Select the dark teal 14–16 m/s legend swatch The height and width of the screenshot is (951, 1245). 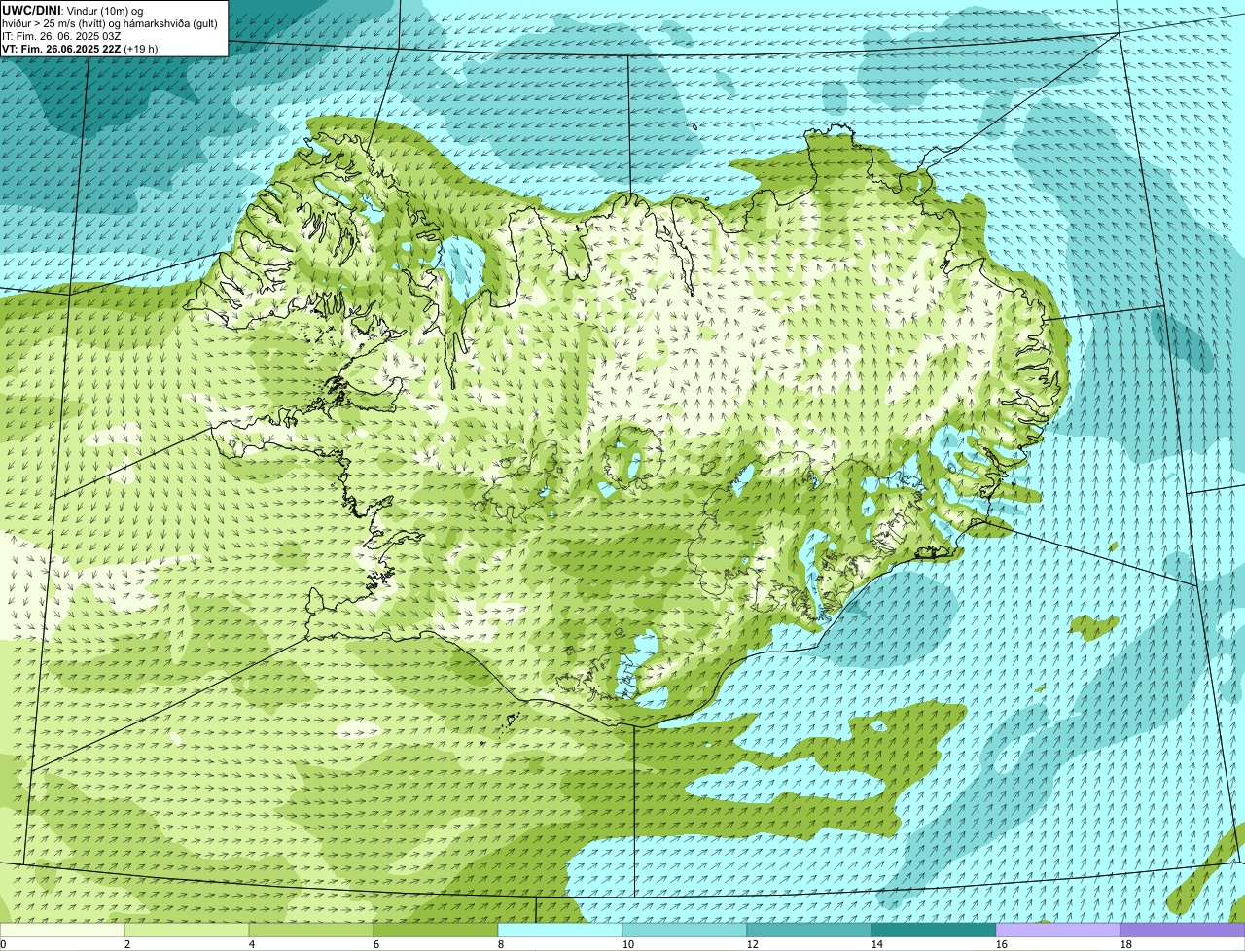click(x=934, y=930)
